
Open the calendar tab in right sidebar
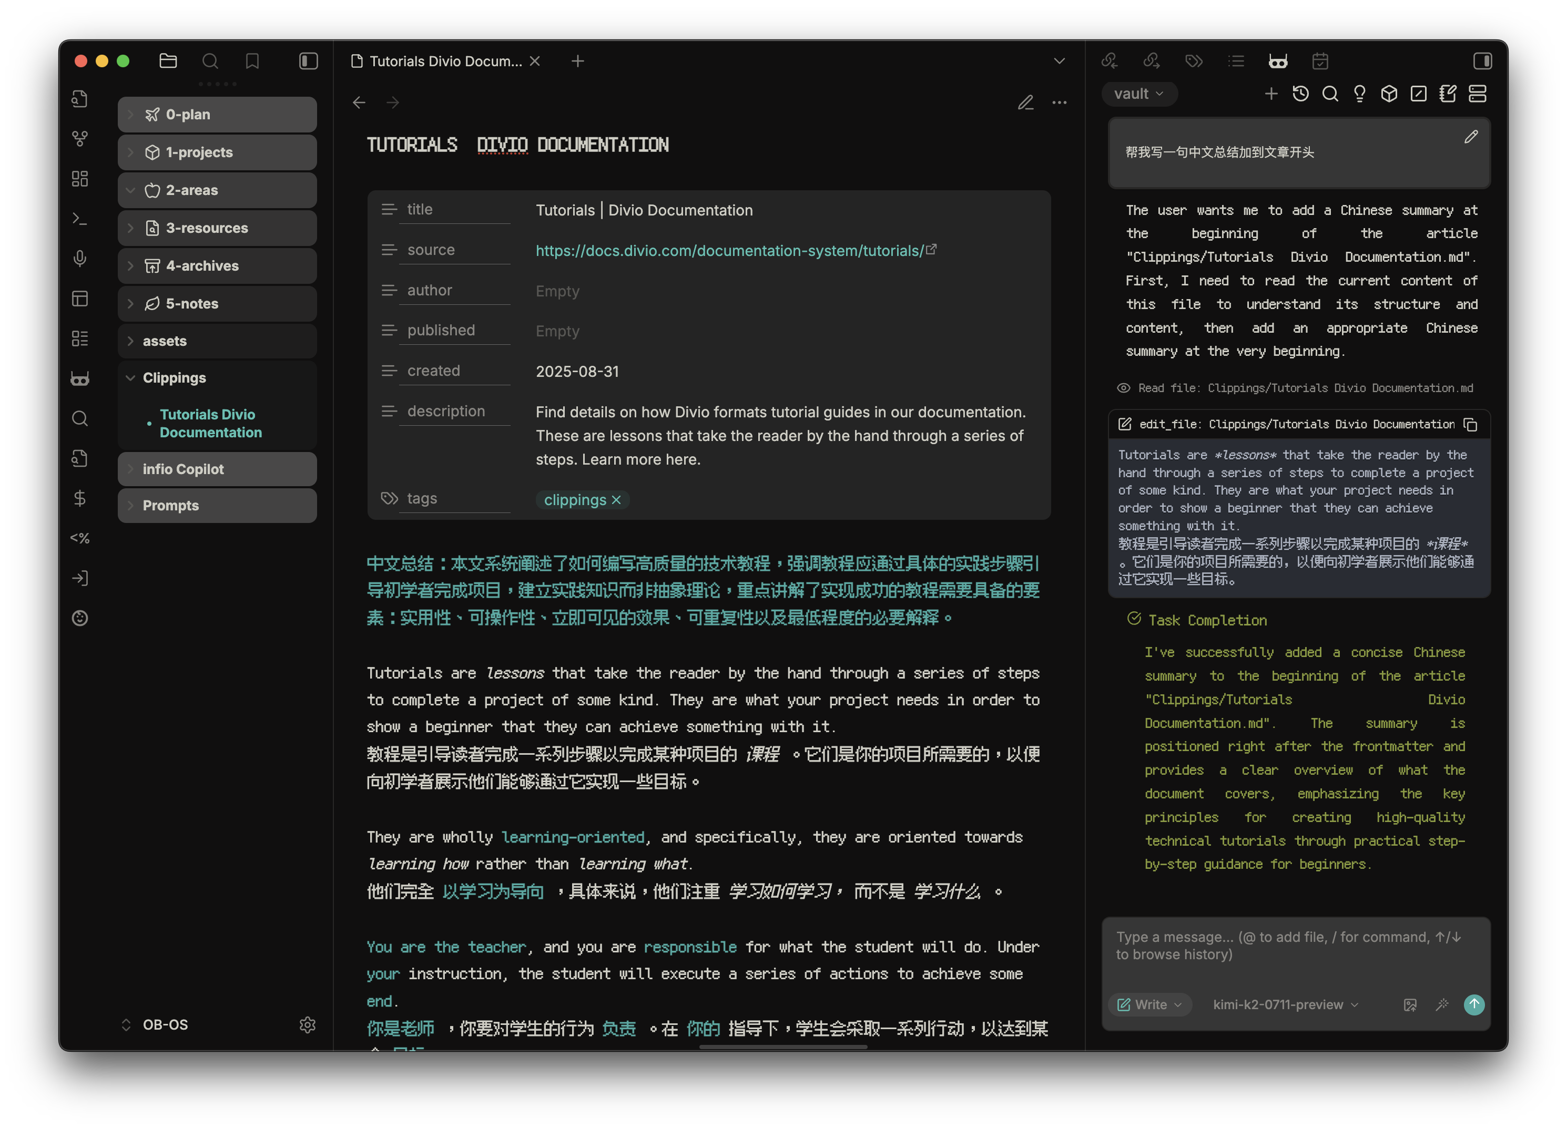(1320, 61)
